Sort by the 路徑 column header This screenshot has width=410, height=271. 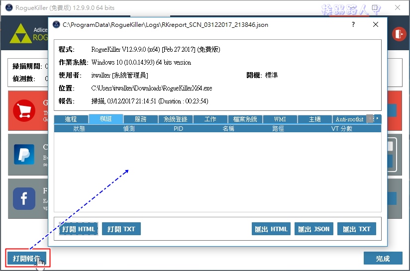(278, 129)
